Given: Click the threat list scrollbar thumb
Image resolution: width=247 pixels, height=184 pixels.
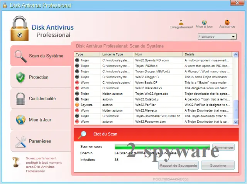Looking at the screenshot, I should 236,110.
